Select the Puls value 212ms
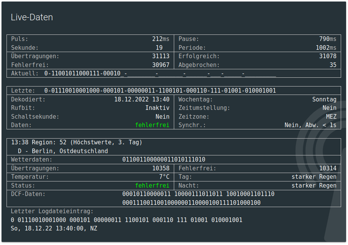The height and width of the screenshot is (245, 348). [x=160, y=39]
